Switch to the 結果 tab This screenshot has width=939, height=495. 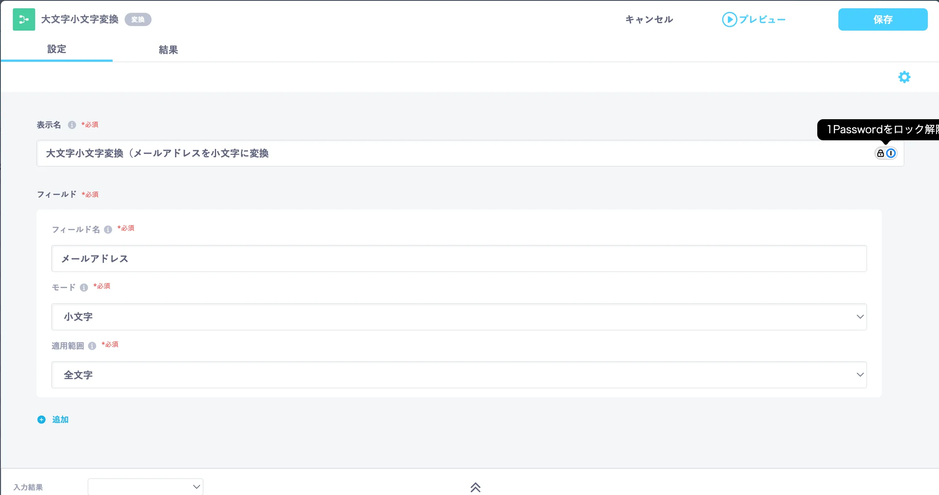[168, 50]
